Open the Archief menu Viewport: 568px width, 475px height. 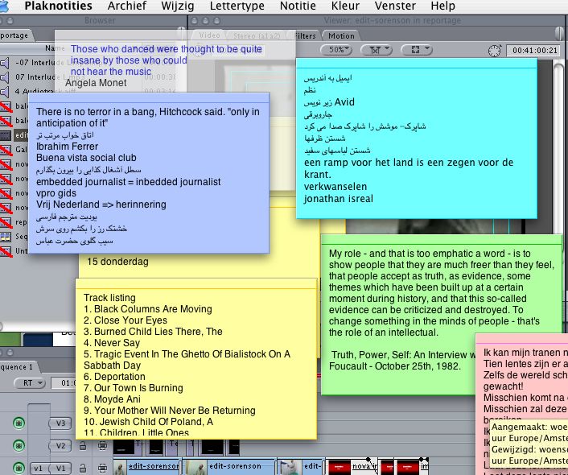(x=127, y=6)
